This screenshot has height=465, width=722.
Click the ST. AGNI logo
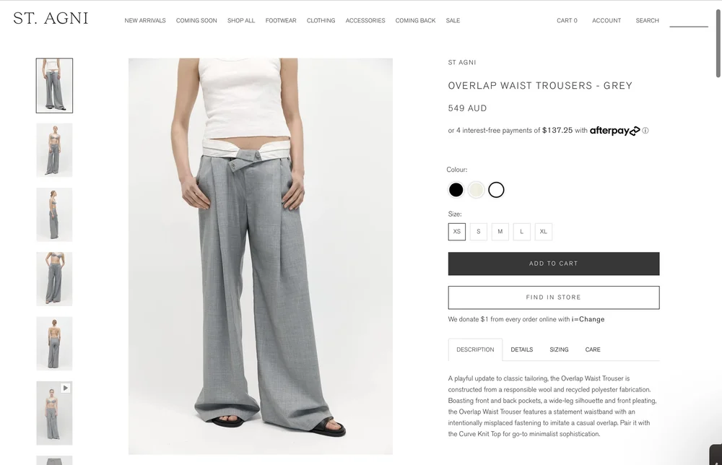pyautogui.click(x=51, y=19)
